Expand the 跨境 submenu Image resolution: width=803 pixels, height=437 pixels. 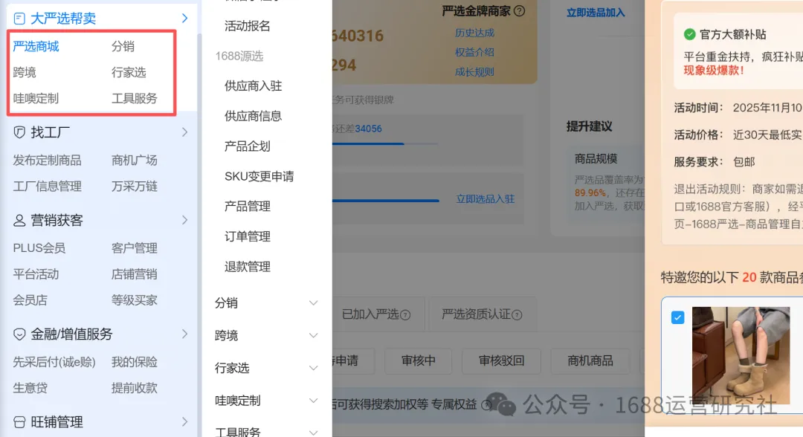coord(314,335)
